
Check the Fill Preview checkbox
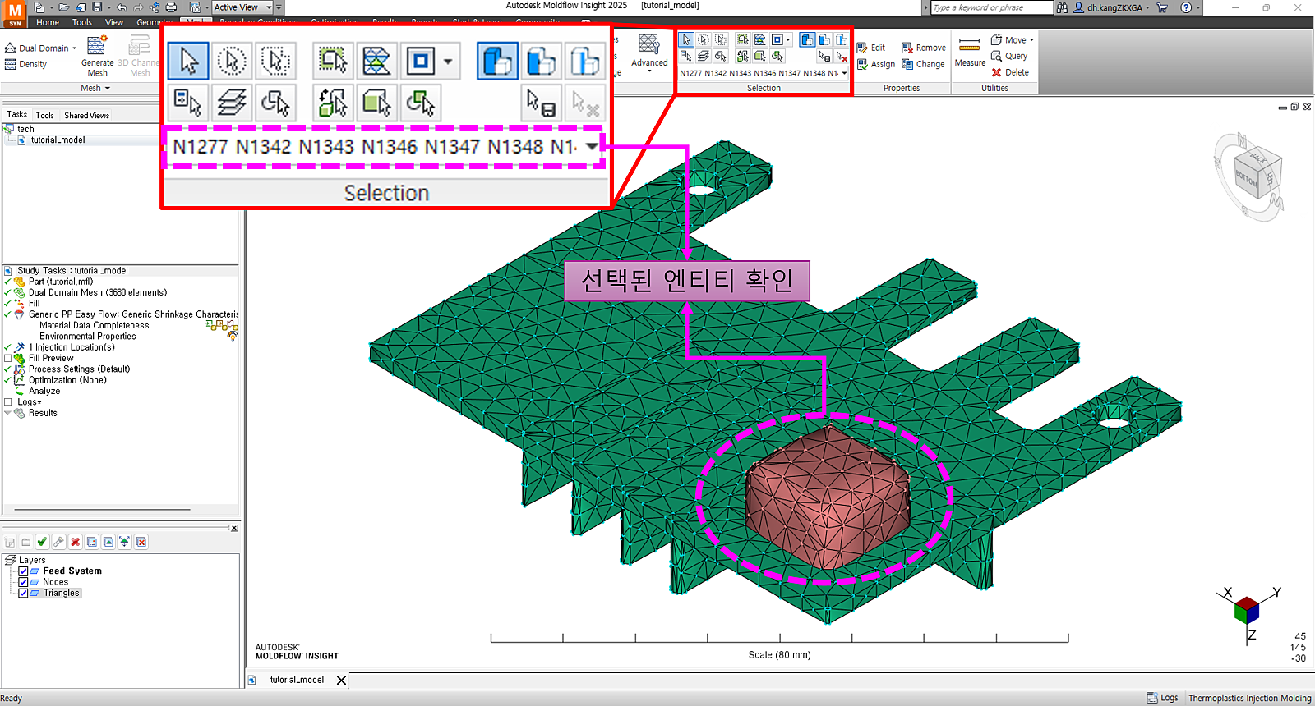click(x=8, y=359)
